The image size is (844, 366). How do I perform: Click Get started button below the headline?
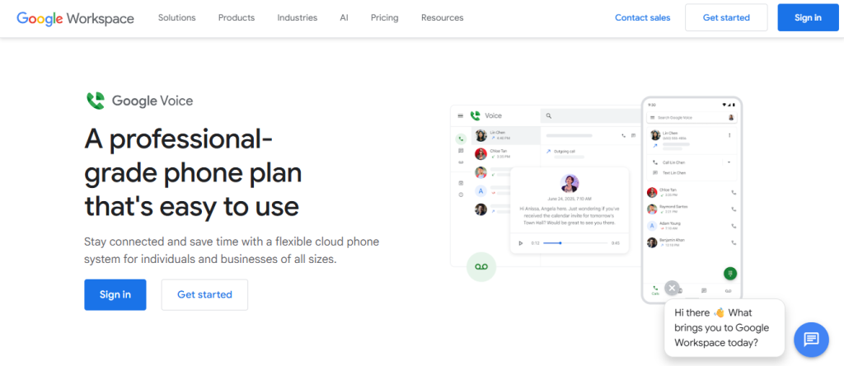coord(204,294)
